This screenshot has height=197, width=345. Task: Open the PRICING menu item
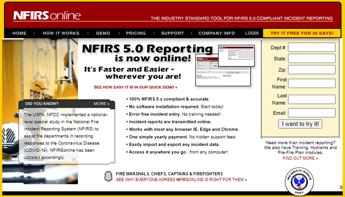coord(136,33)
